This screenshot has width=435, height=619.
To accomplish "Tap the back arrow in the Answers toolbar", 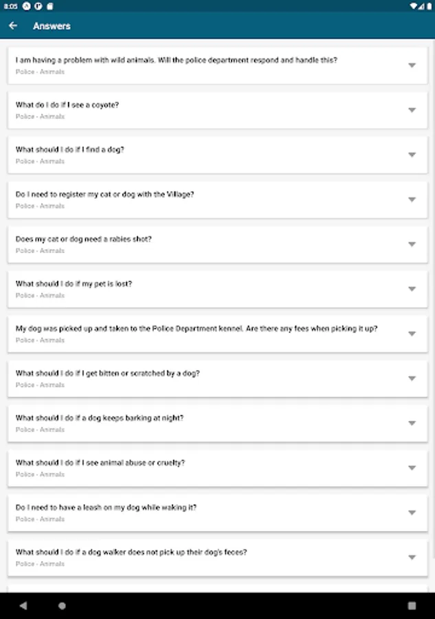I will [x=14, y=25].
